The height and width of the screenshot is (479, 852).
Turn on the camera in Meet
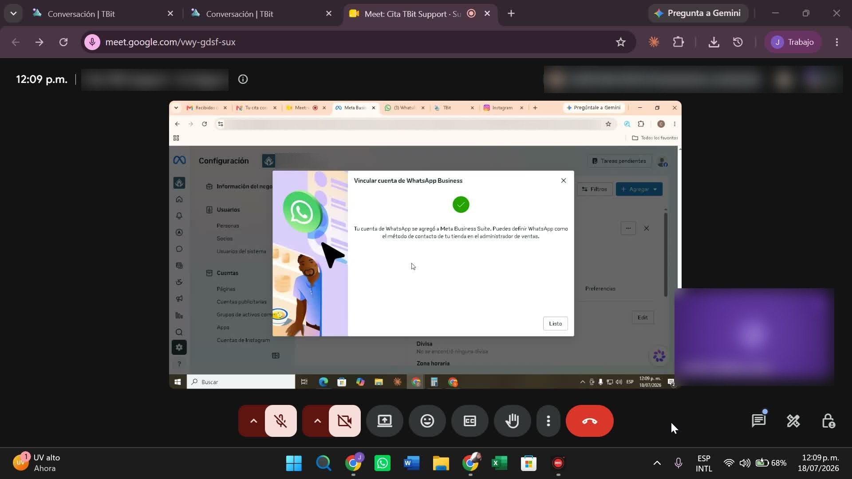(344, 421)
